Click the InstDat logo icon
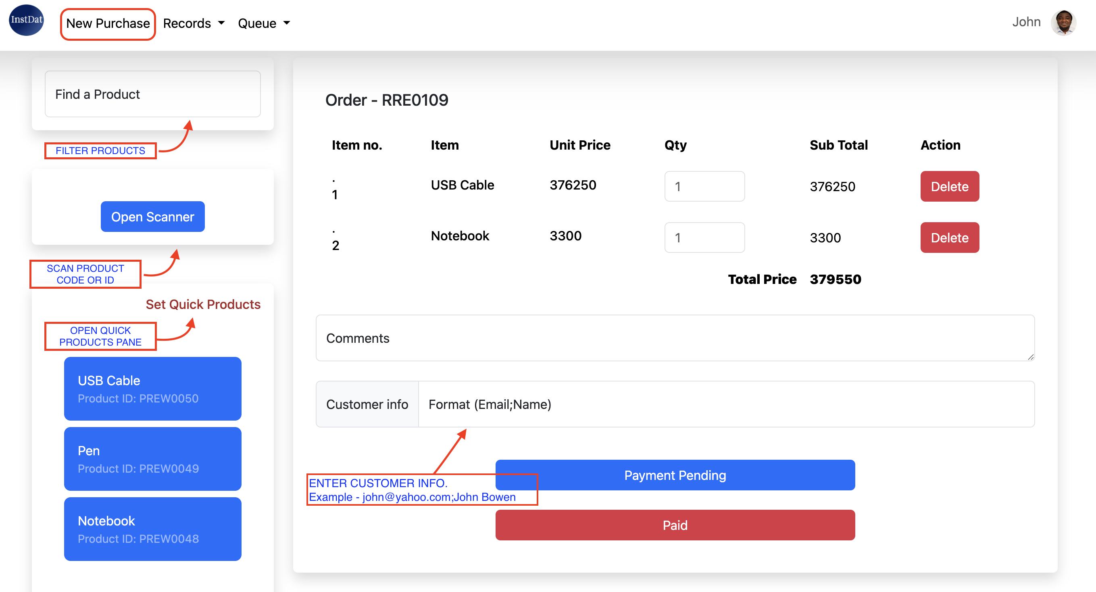Image resolution: width=1096 pixels, height=592 pixels. pos(26,21)
